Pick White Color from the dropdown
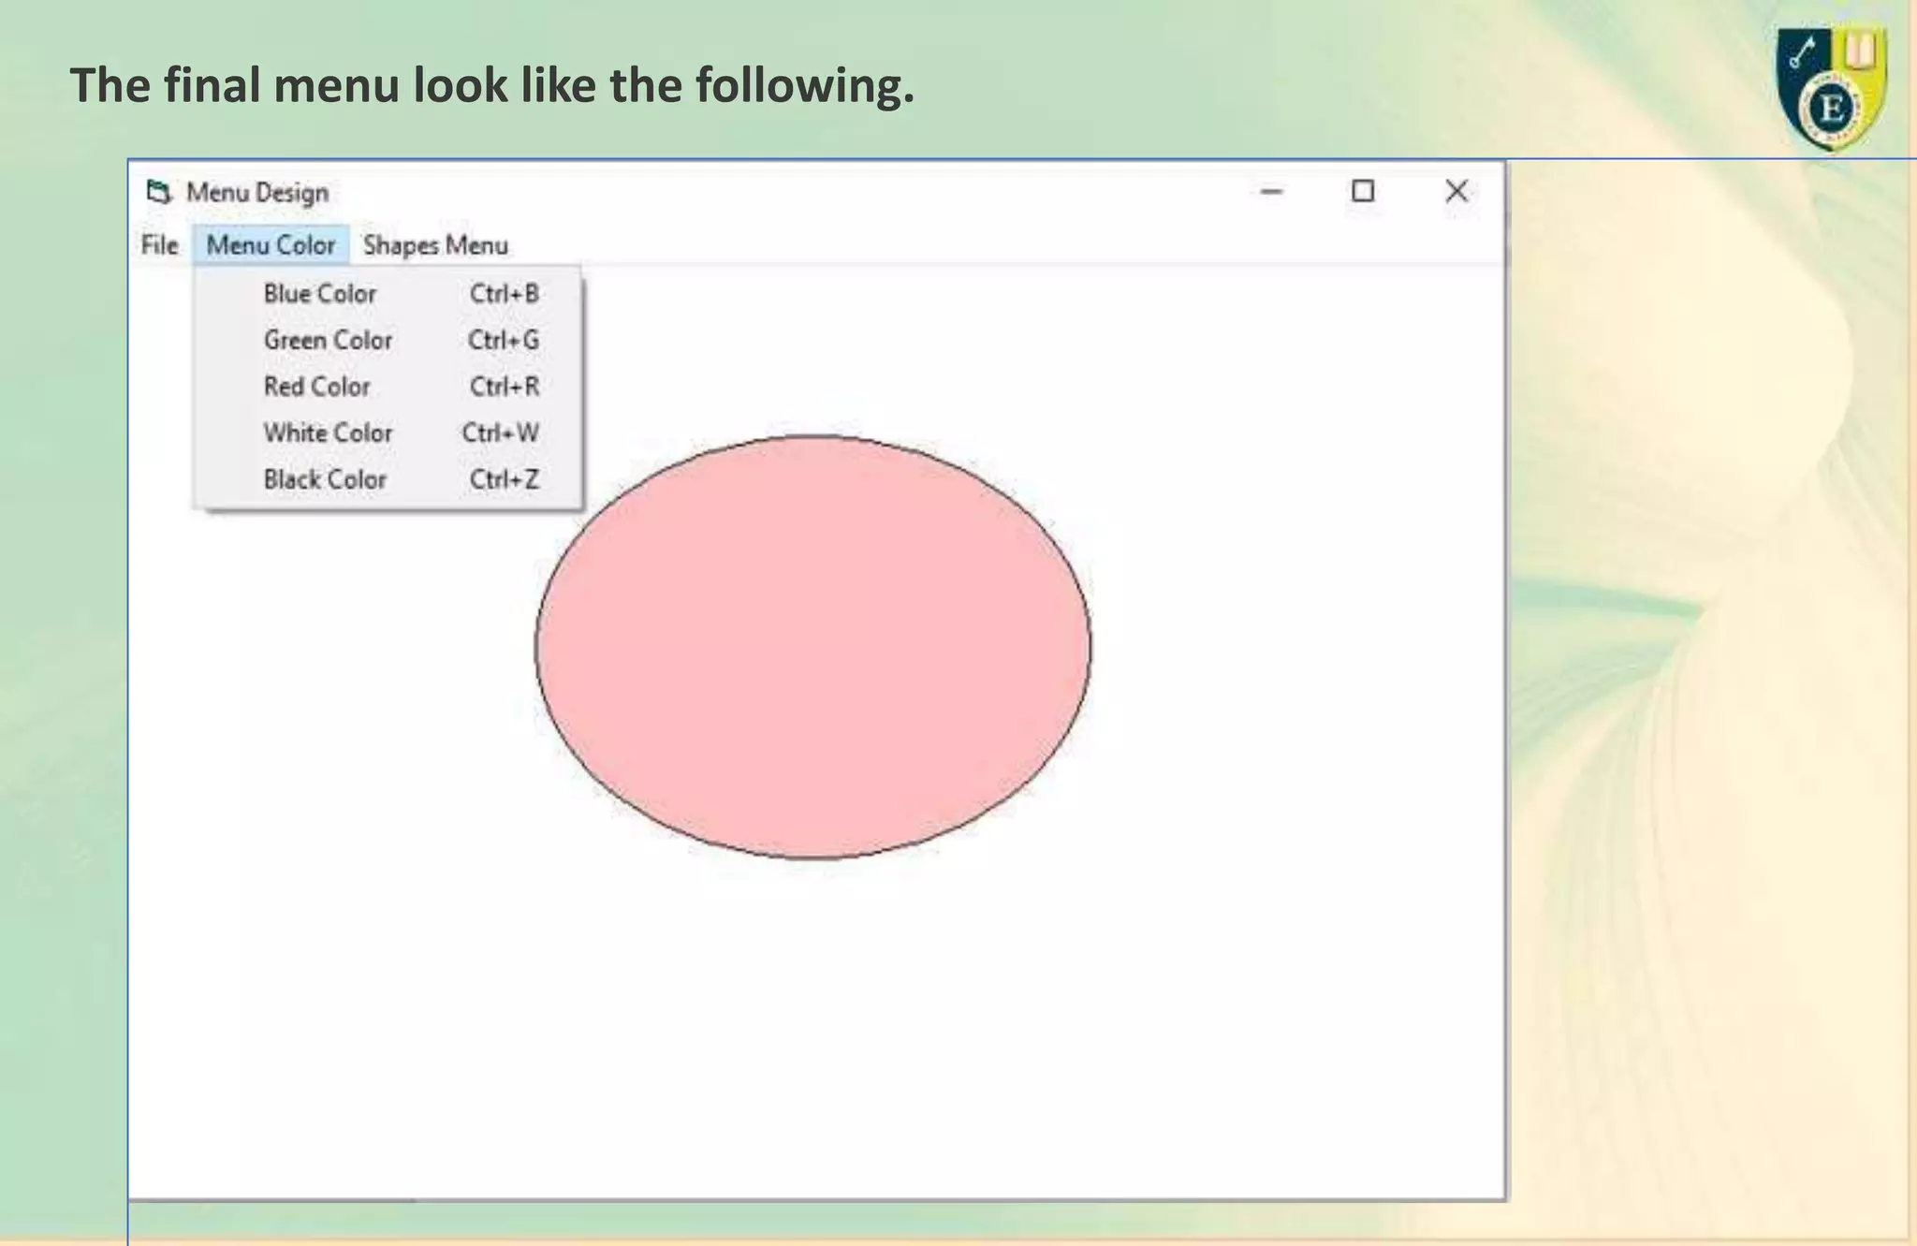Image resolution: width=1917 pixels, height=1246 pixels. point(328,433)
